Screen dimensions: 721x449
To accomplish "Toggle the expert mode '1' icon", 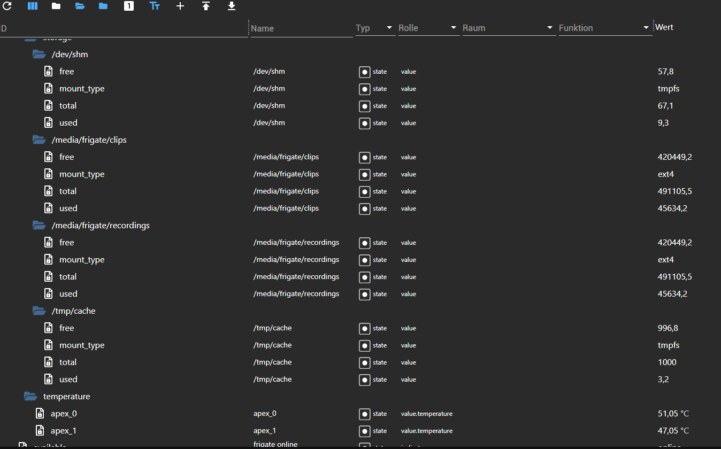I will pyautogui.click(x=129, y=6).
